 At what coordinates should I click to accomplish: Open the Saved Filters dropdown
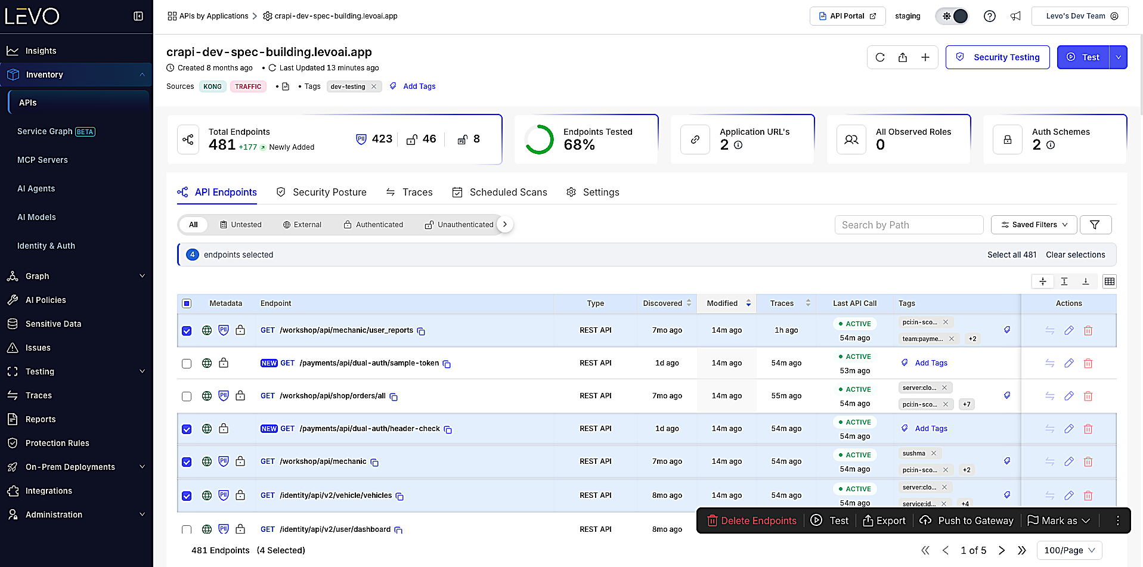[x=1034, y=225]
